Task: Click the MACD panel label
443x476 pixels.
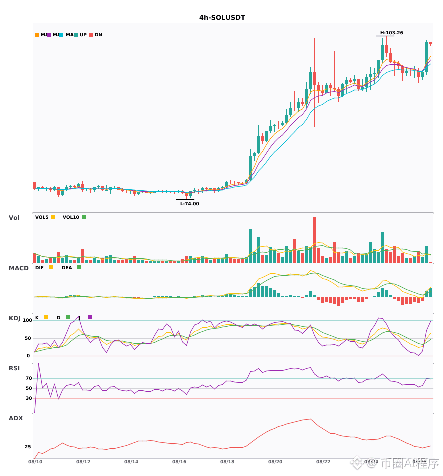Action: coord(18,268)
